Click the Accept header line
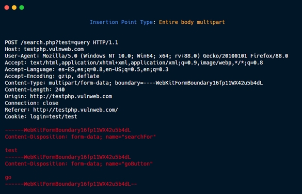 pyautogui.click(x=134, y=63)
